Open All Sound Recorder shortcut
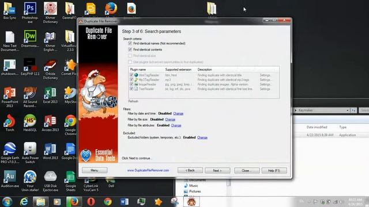Image resolution: width=369 pixels, height=207 pixels. [30, 97]
